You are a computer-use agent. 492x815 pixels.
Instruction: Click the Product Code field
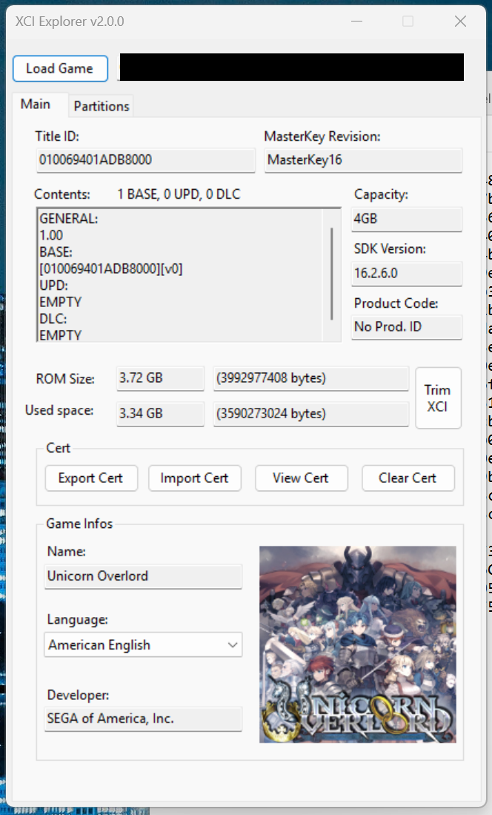406,327
